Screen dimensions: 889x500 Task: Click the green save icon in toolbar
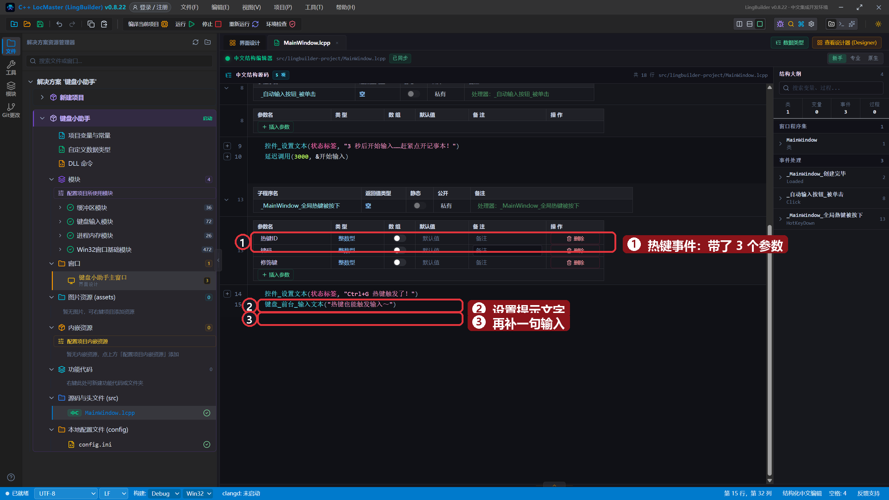pyautogui.click(x=40, y=24)
